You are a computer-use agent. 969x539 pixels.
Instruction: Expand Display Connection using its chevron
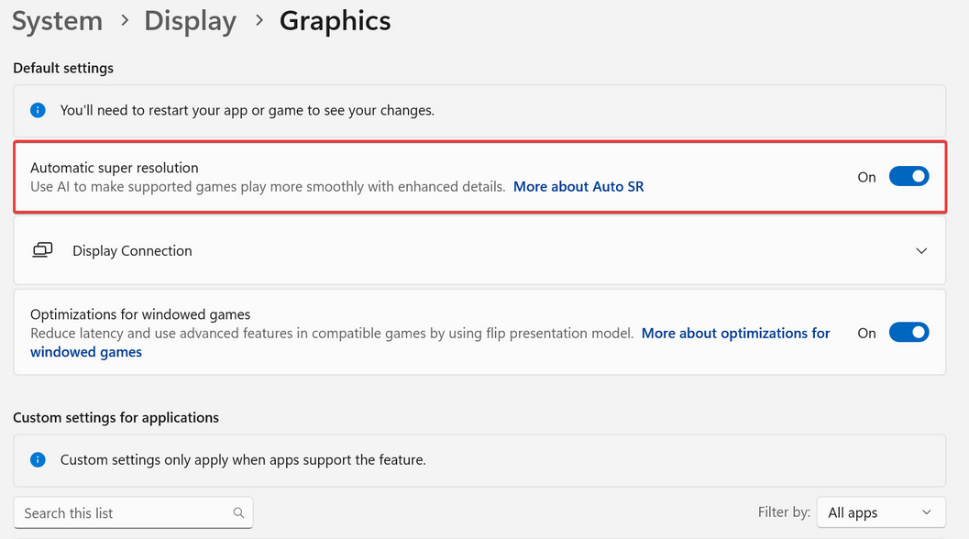(x=921, y=251)
